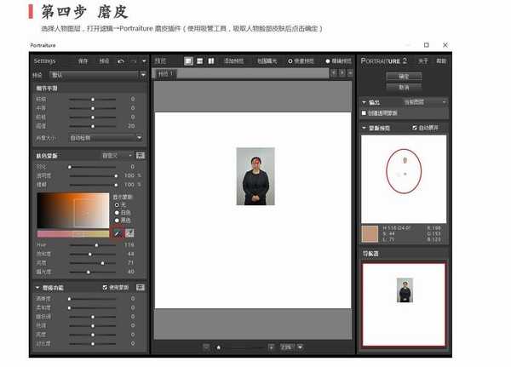The height and width of the screenshot is (367, 511).
Task: Click the cancel button below OK
Action: pyautogui.click(x=404, y=87)
